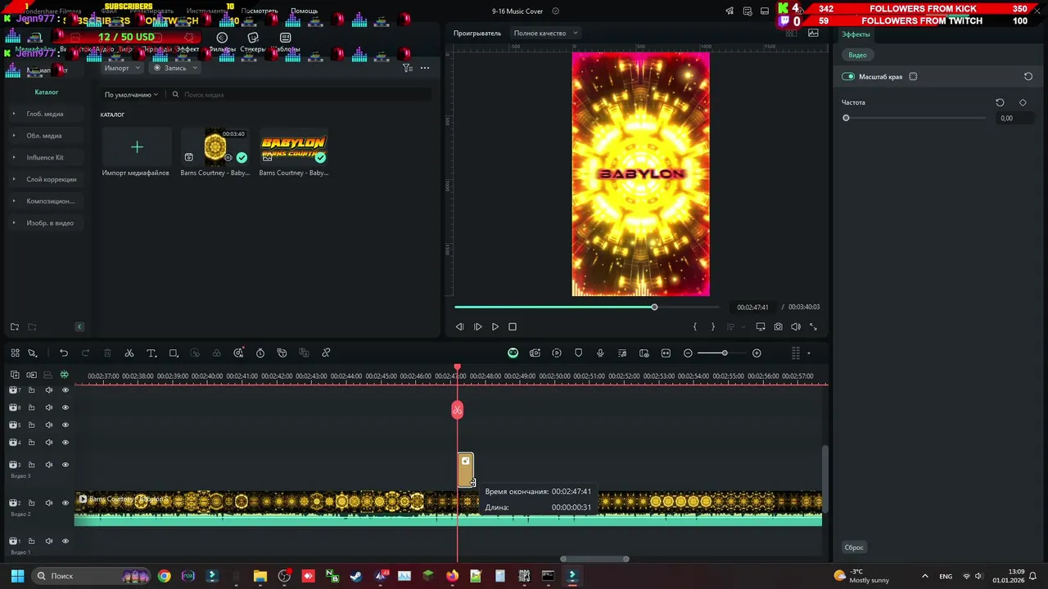Select the Видео sub-tab
The width and height of the screenshot is (1048, 589).
(x=857, y=55)
